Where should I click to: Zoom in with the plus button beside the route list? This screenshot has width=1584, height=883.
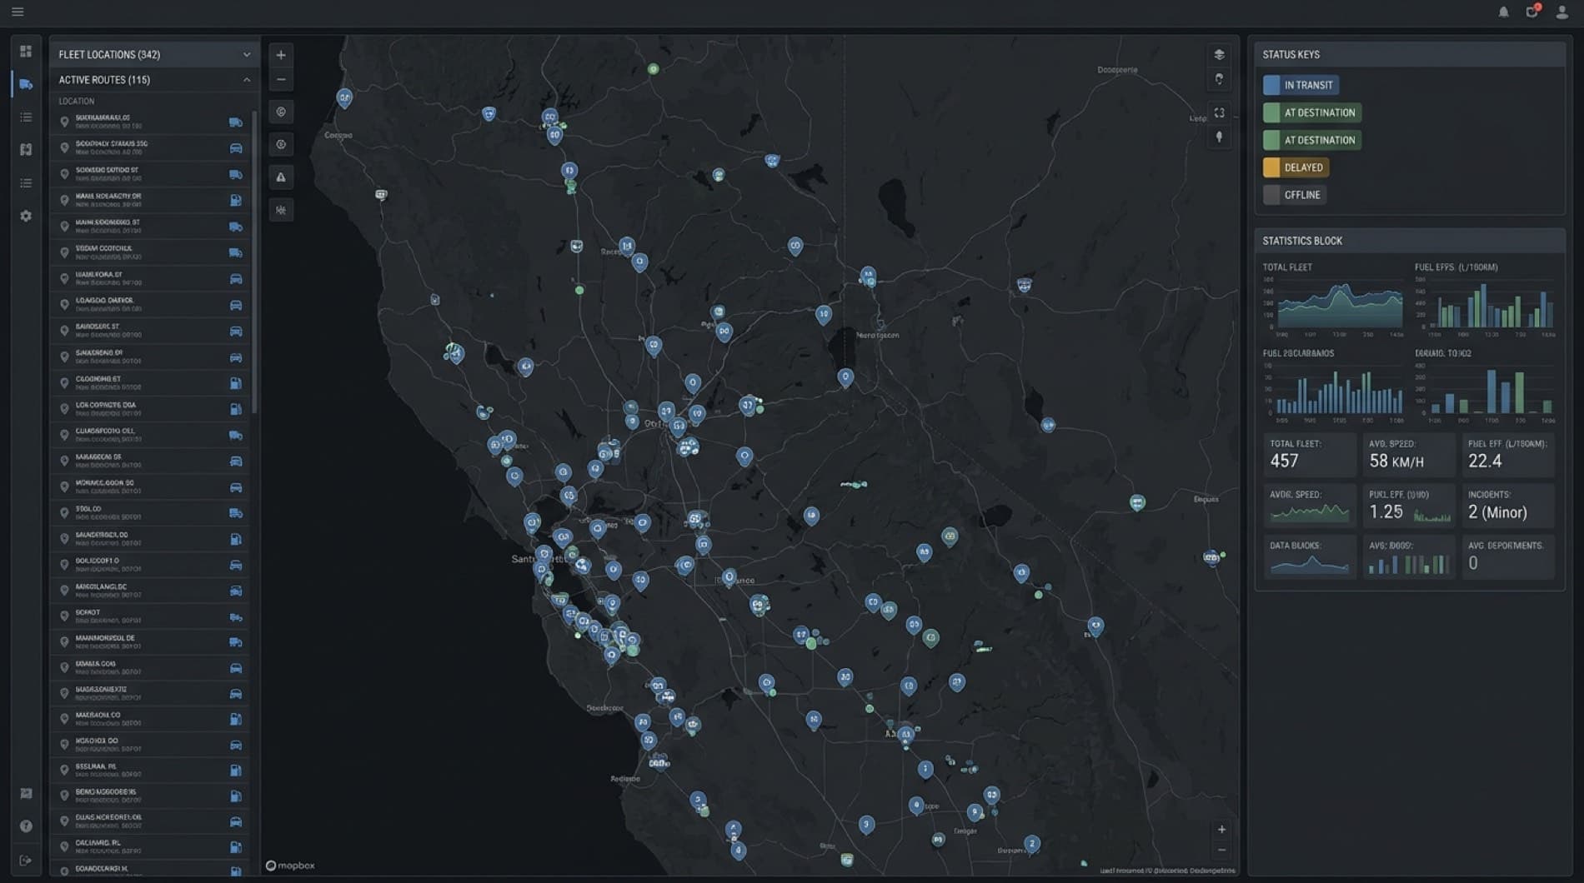[281, 55]
